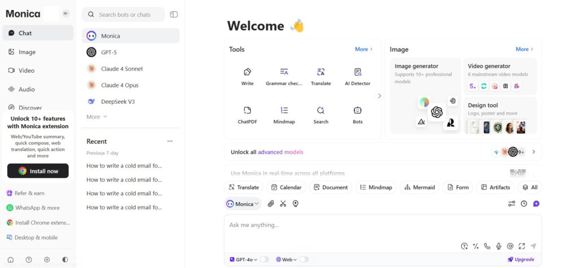This screenshot has height=268, width=578.
Task: Open the AI Detector tool
Action: (357, 77)
